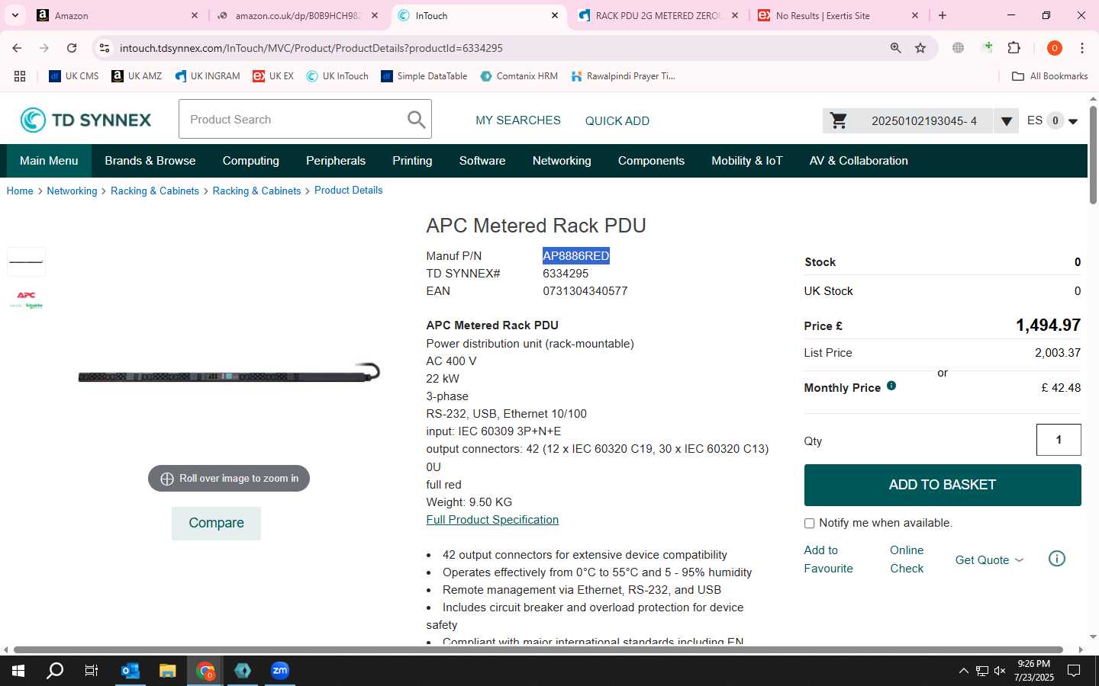Click the browser back arrow
Viewport: 1099px width, 686px height.
click(17, 48)
